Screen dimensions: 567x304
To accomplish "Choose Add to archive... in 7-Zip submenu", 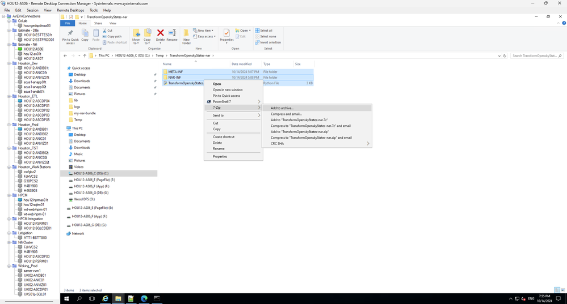I will click(282, 108).
